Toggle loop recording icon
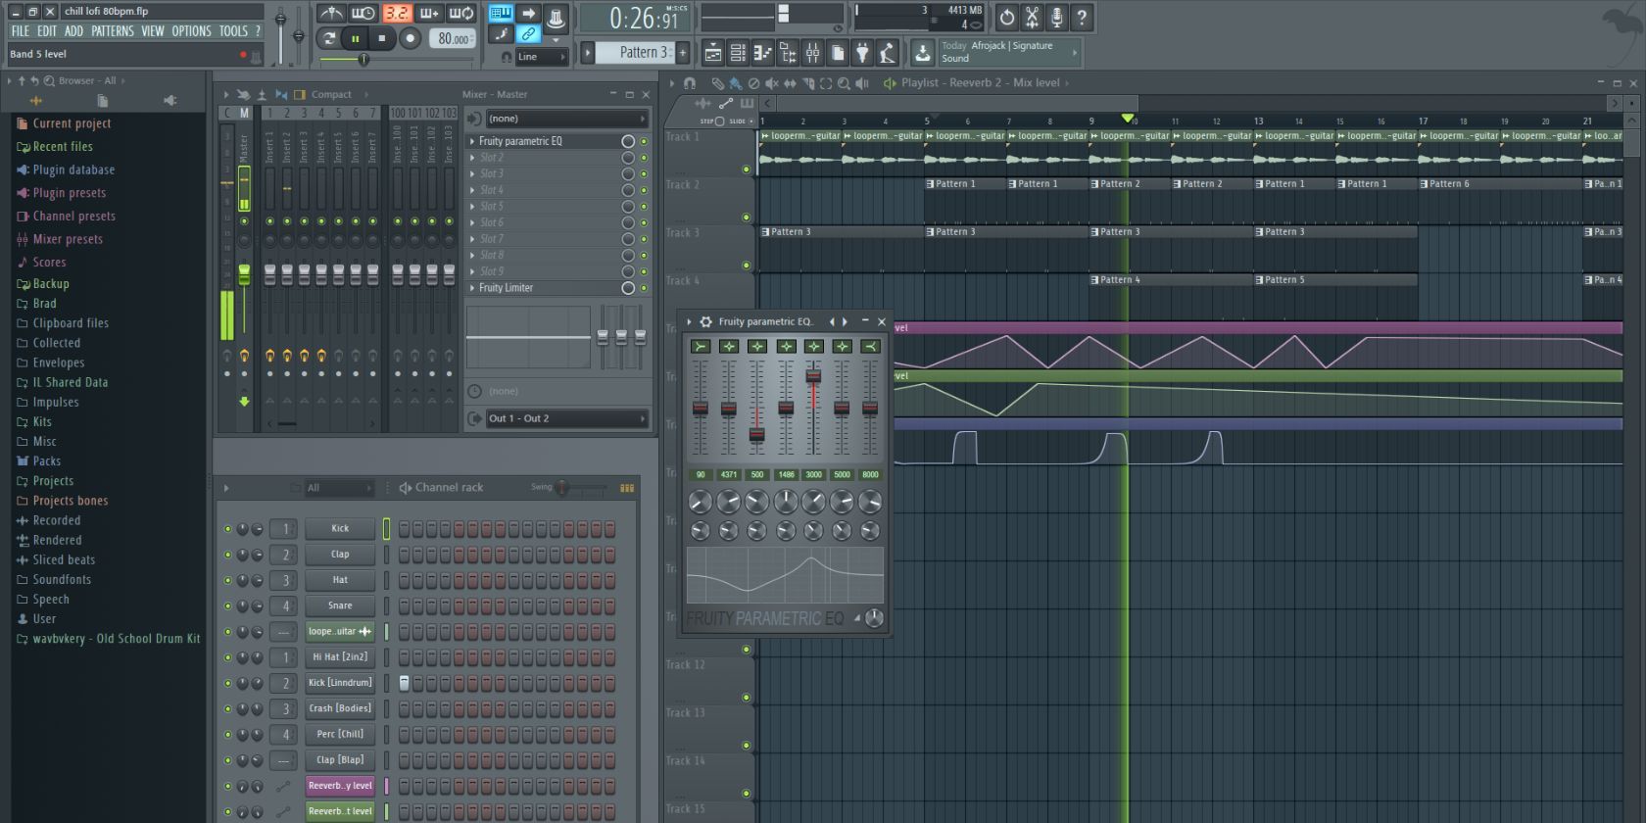 (461, 13)
